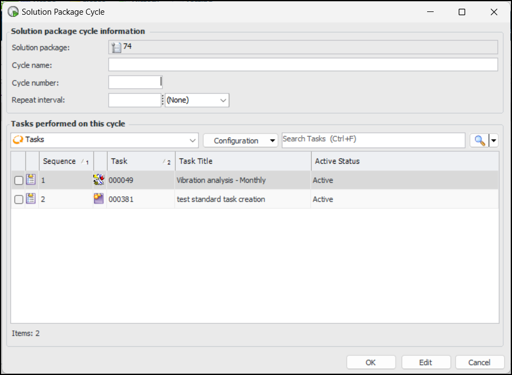Expand the search options arrow
This screenshot has height=375, width=512.
[494, 140]
